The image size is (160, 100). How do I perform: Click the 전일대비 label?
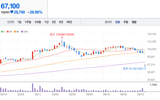click(x=5, y=12)
